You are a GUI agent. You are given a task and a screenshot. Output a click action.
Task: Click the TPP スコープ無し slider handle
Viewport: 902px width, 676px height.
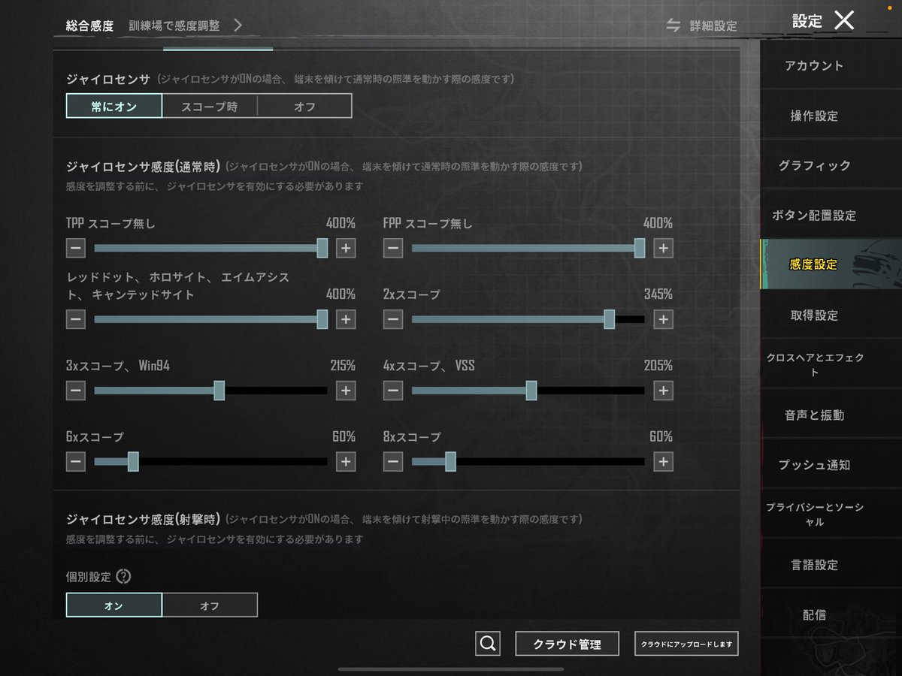pyautogui.click(x=322, y=248)
